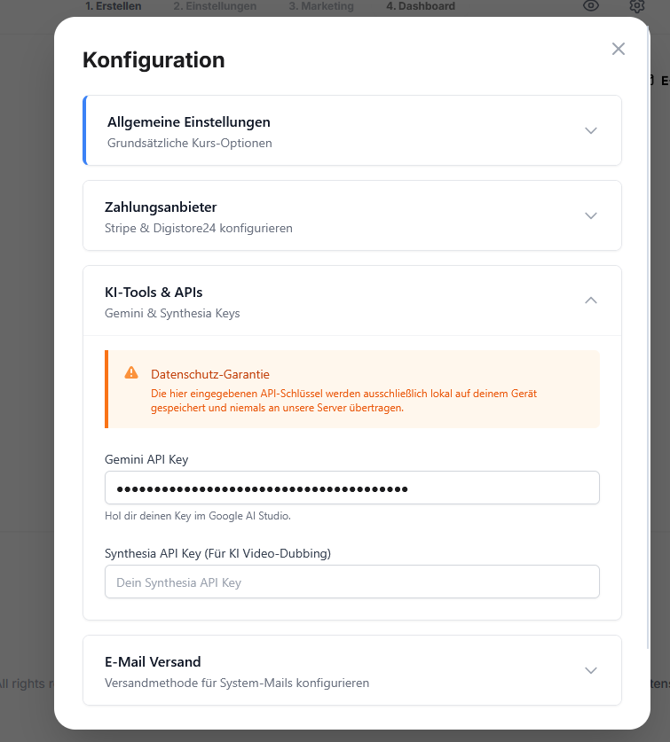Select the 4. Dashboard step tab
The image size is (670, 742).
coord(421,6)
